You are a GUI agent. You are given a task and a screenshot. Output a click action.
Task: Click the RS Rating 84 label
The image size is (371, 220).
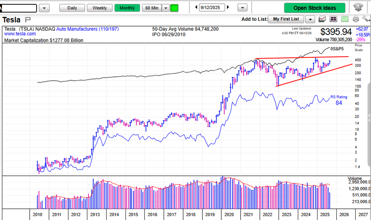[x=339, y=100]
